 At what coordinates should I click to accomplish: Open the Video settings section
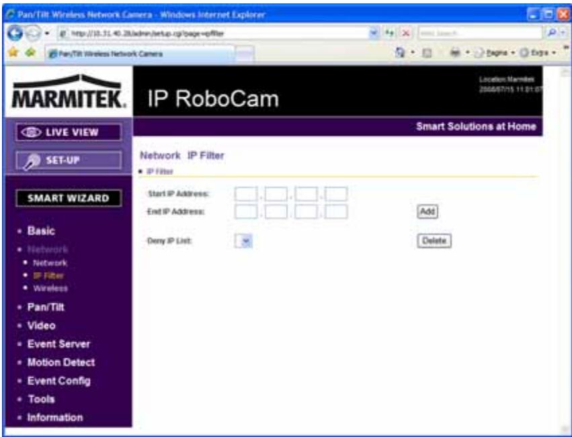click(41, 326)
